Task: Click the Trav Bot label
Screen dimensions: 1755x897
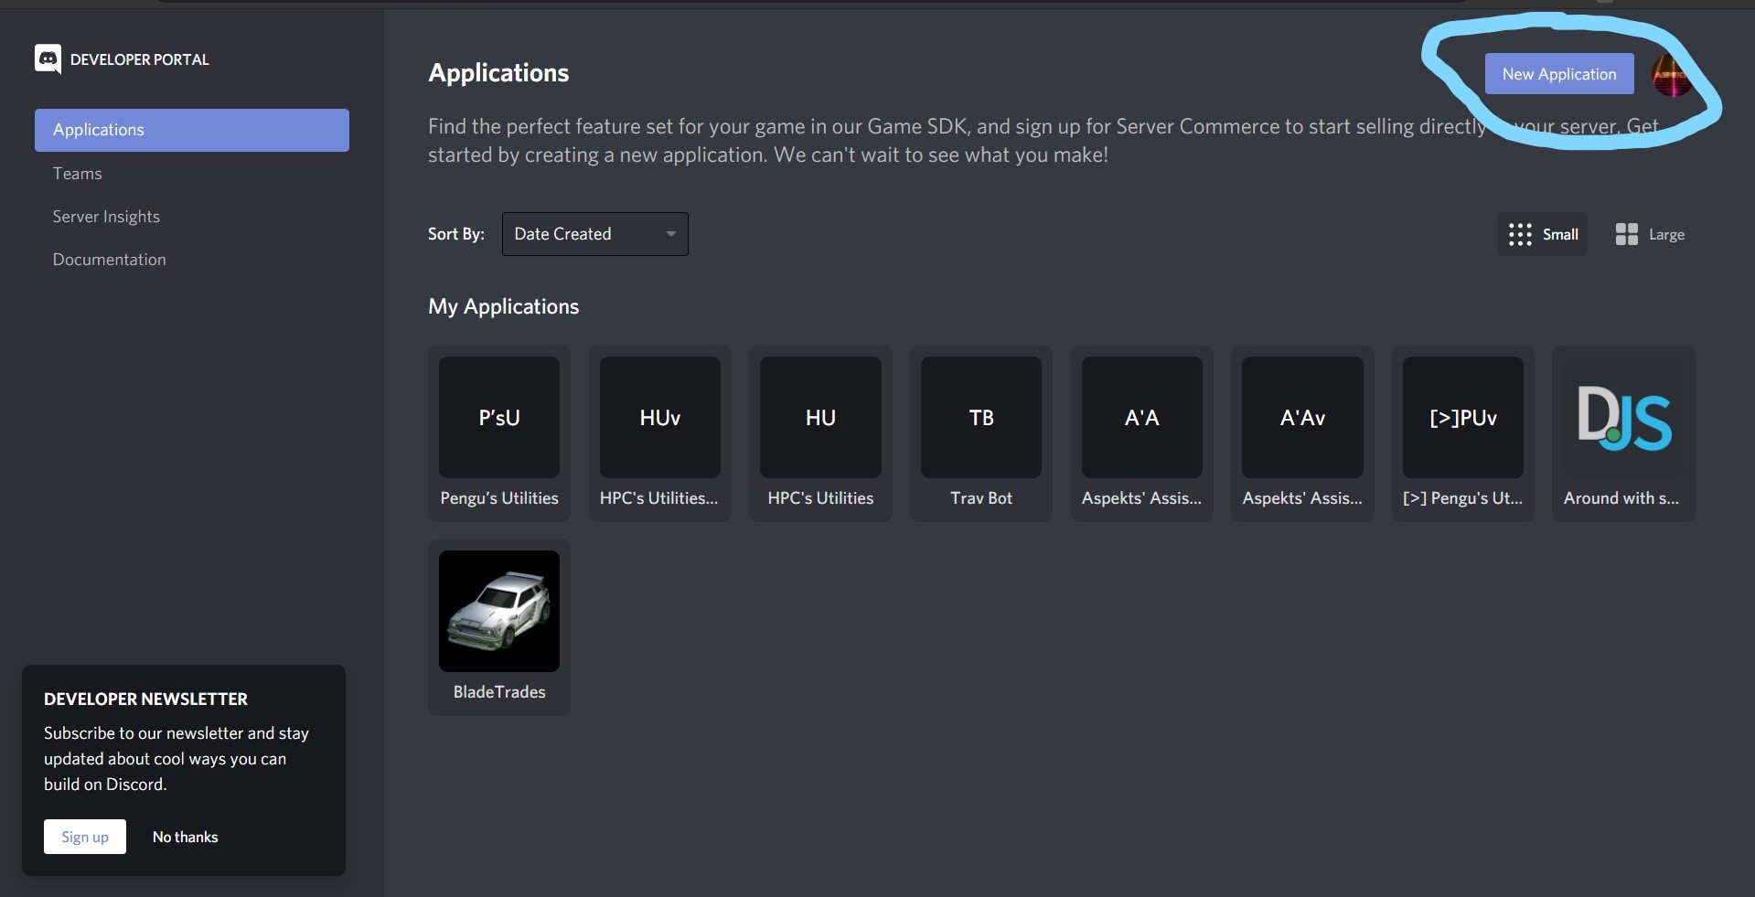Action: (x=981, y=498)
